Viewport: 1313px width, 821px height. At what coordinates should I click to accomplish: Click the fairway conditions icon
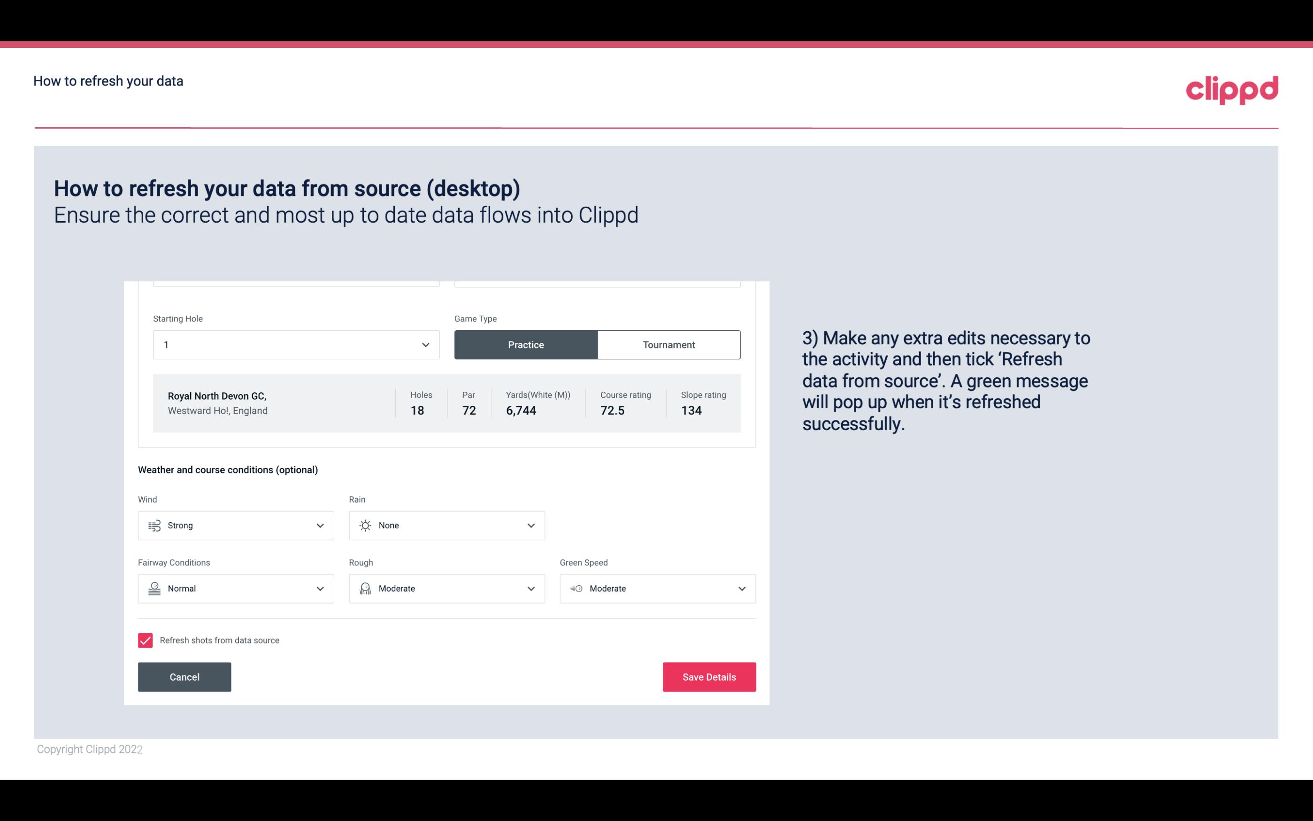[154, 589]
